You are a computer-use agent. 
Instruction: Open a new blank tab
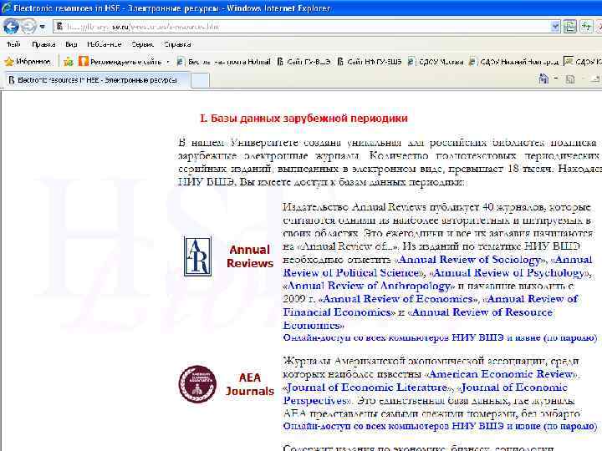coord(200,80)
